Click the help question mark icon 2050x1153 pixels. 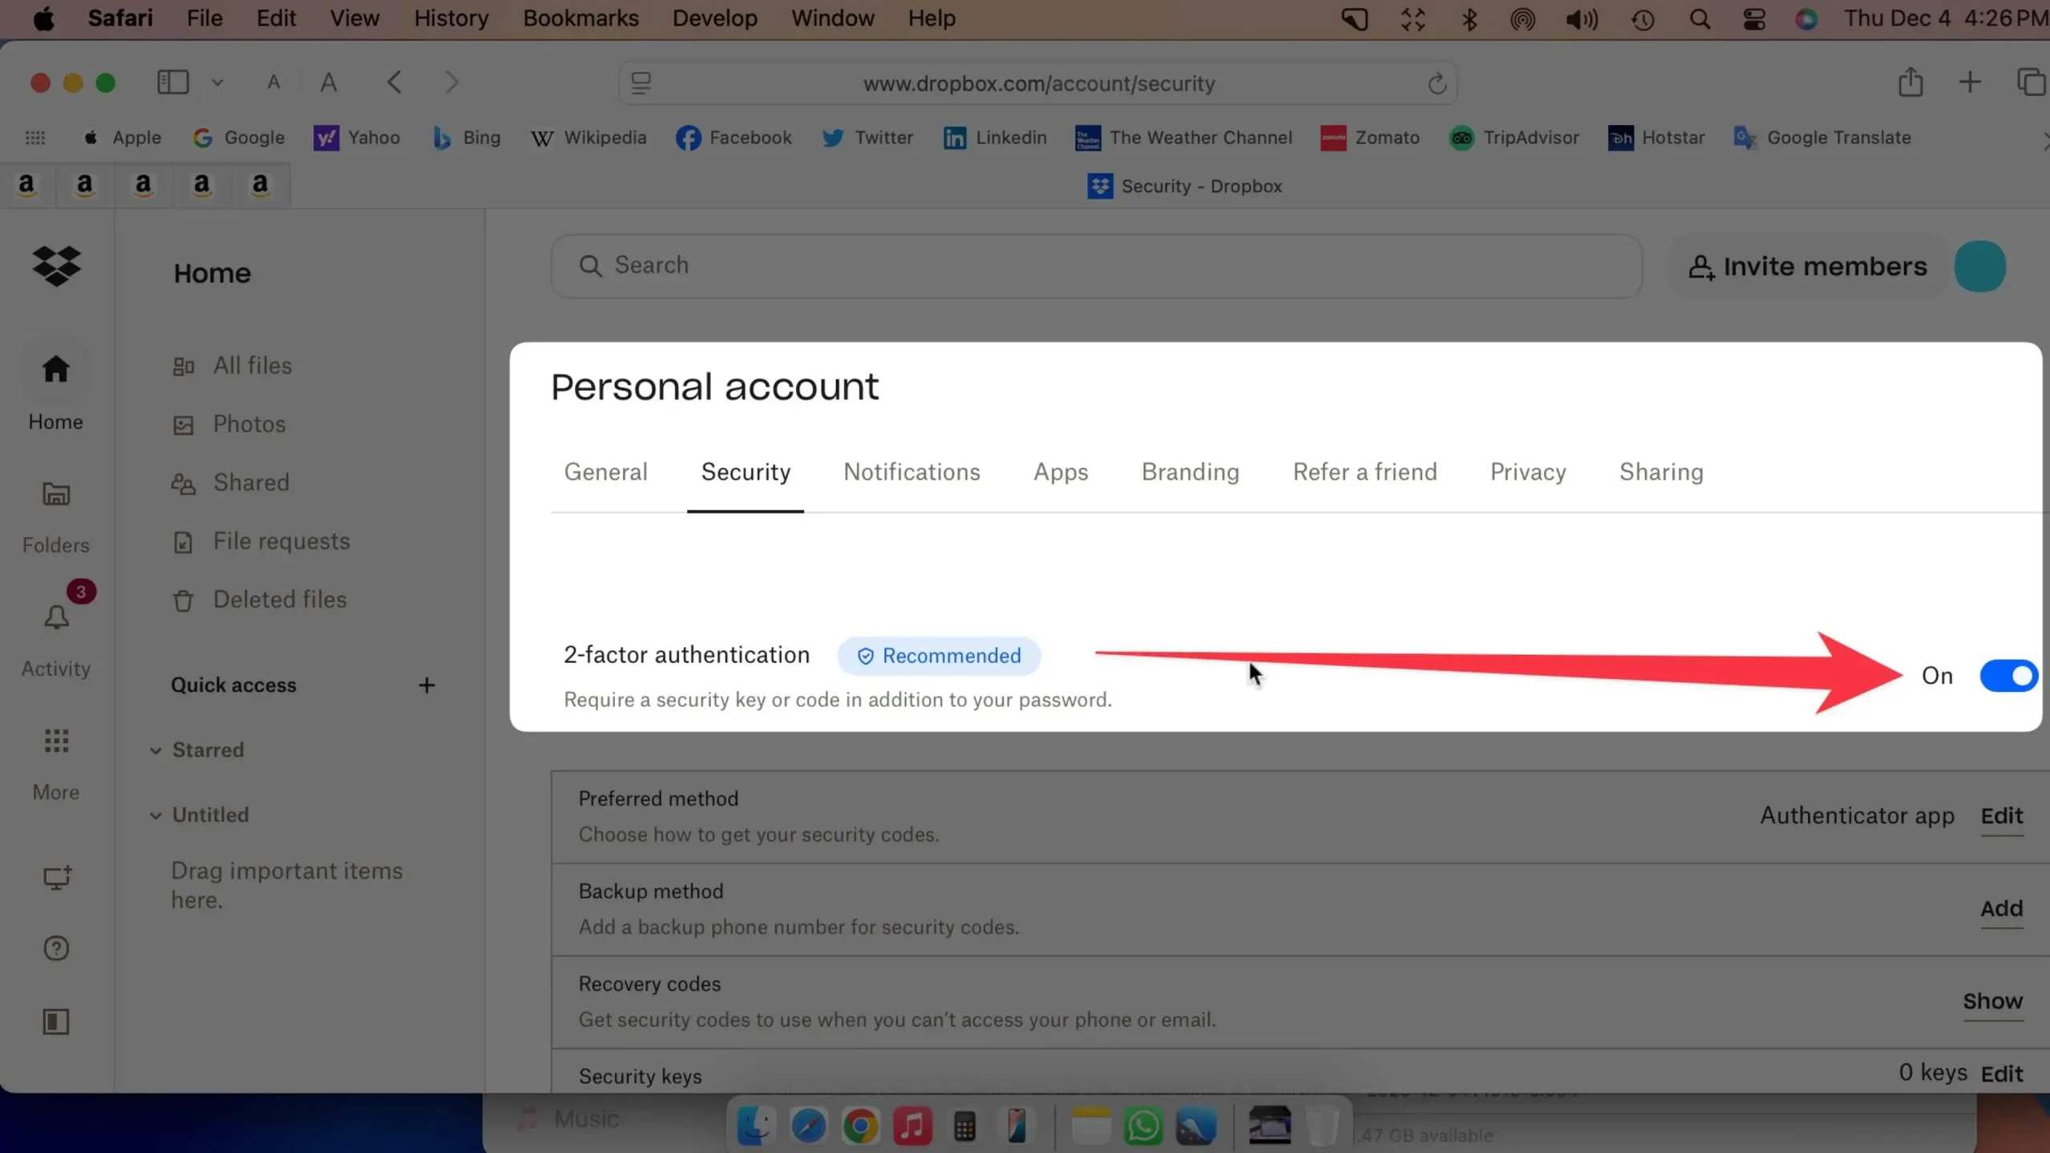coord(55,948)
